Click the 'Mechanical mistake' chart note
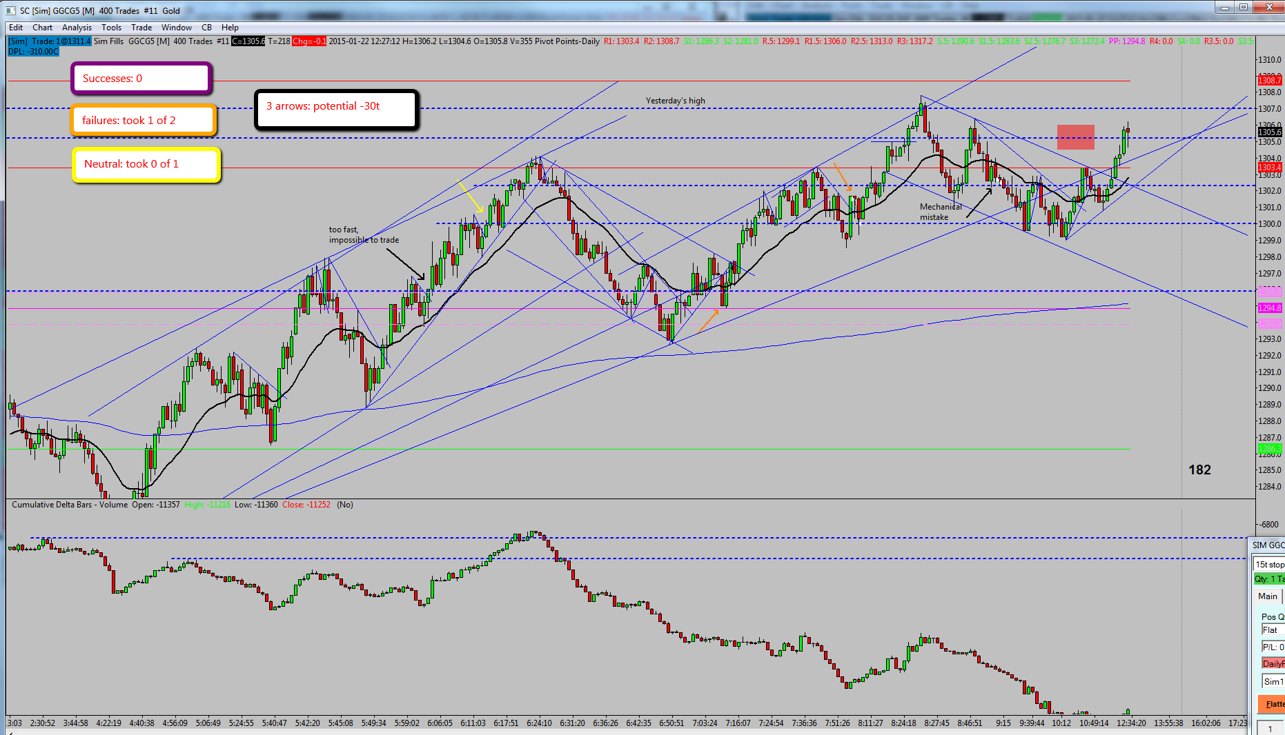 point(941,212)
